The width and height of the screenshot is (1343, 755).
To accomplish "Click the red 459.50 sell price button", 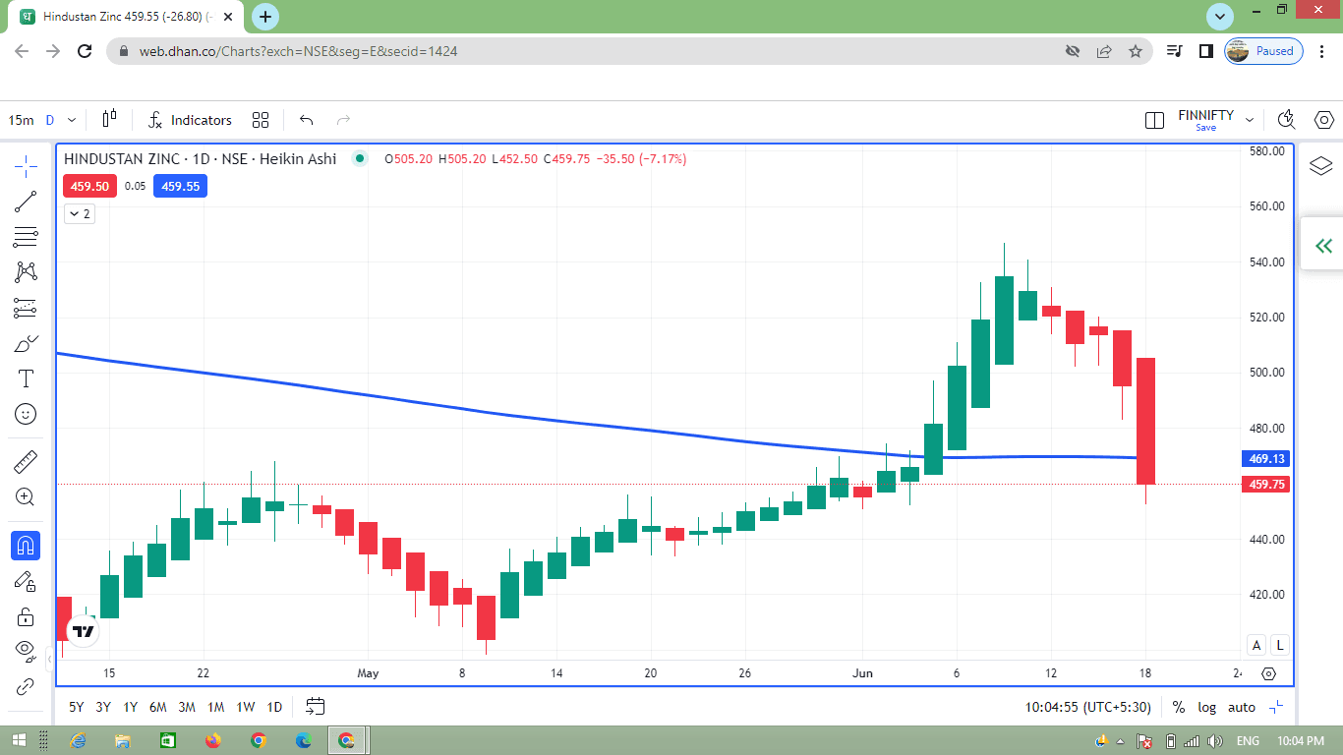I will point(89,186).
